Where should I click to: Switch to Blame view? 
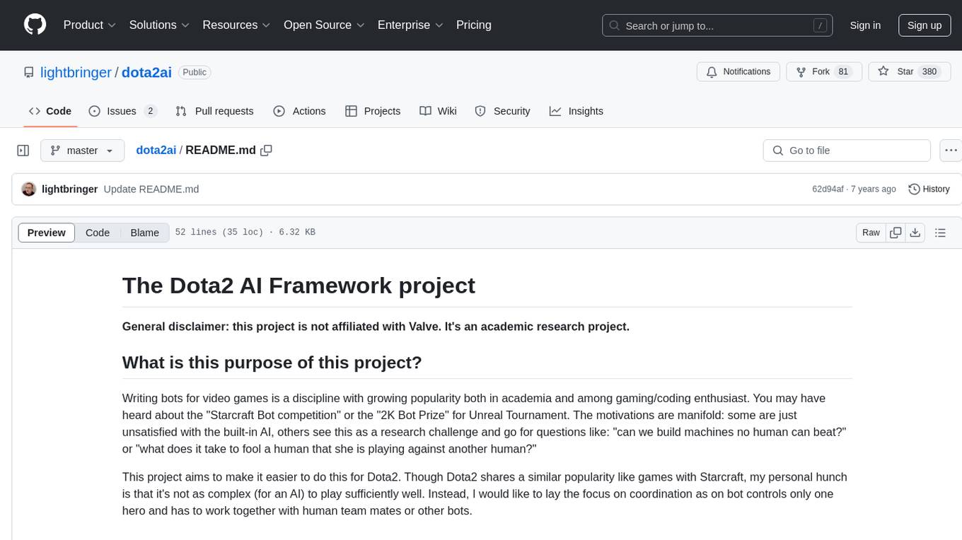pyautogui.click(x=144, y=233)
